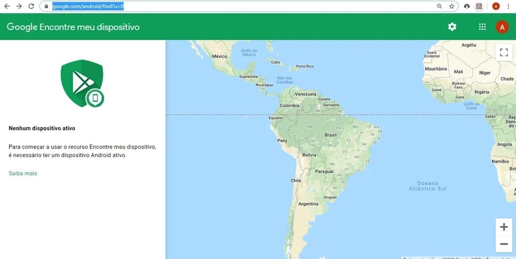Open the PDF extension icon in toolbar
This screenshot has height=259, width=516.
tap(479, 6)
